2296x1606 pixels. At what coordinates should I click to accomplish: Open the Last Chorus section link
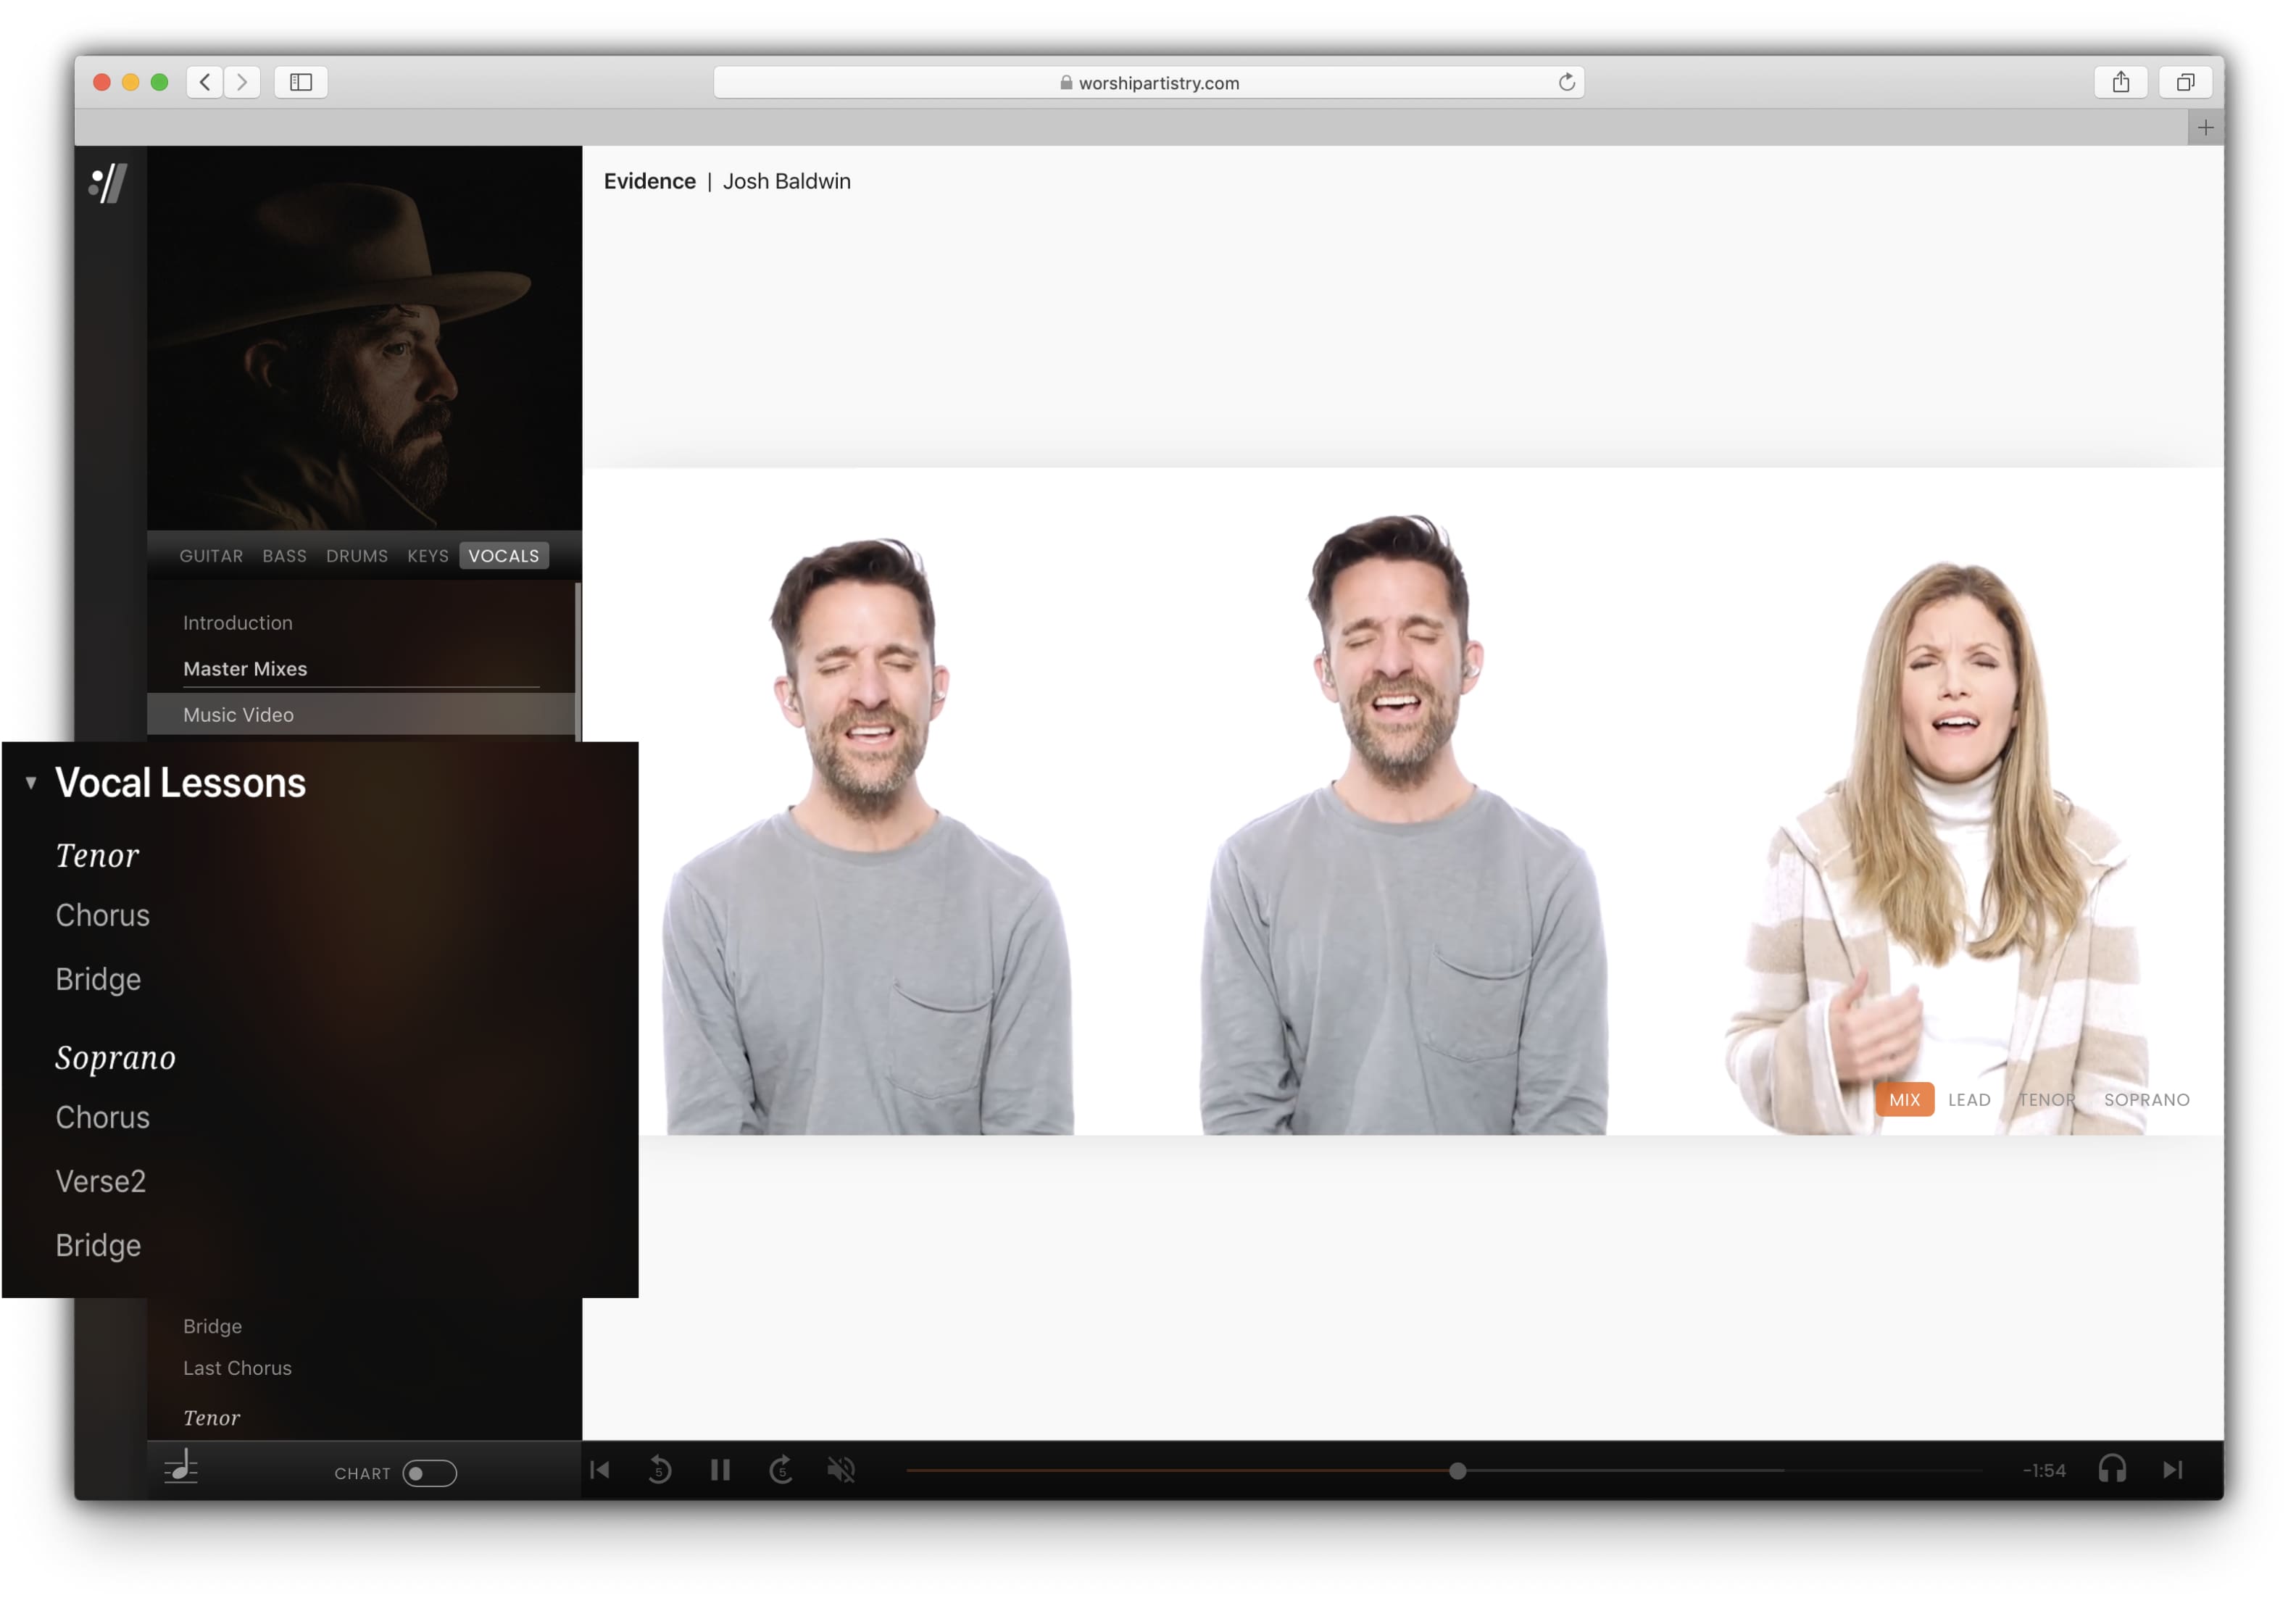point(237,1368)
